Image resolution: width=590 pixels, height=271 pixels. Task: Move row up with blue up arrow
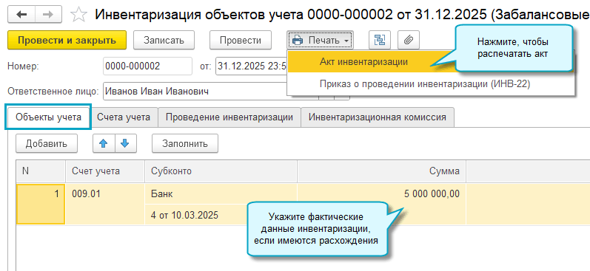[104, 143]
